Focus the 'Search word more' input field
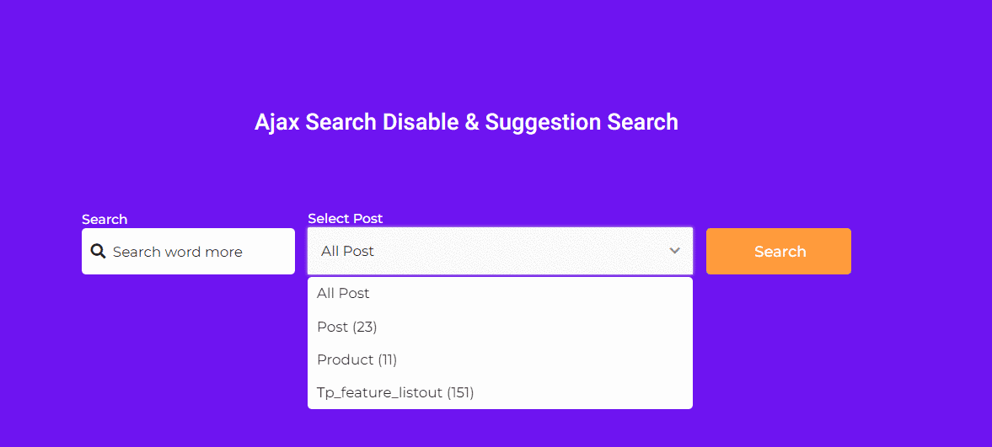Image resolution: width=992 pixels, height=447 pixels. pos(188,251)
